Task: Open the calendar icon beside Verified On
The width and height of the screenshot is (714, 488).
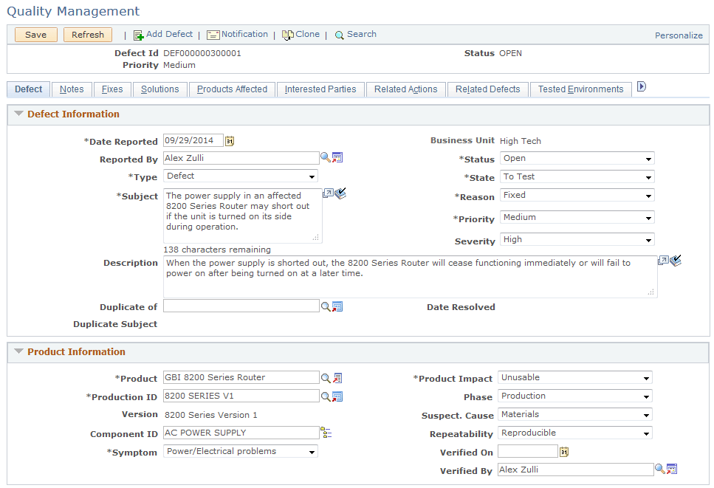Action: click(x=563, y=451)
